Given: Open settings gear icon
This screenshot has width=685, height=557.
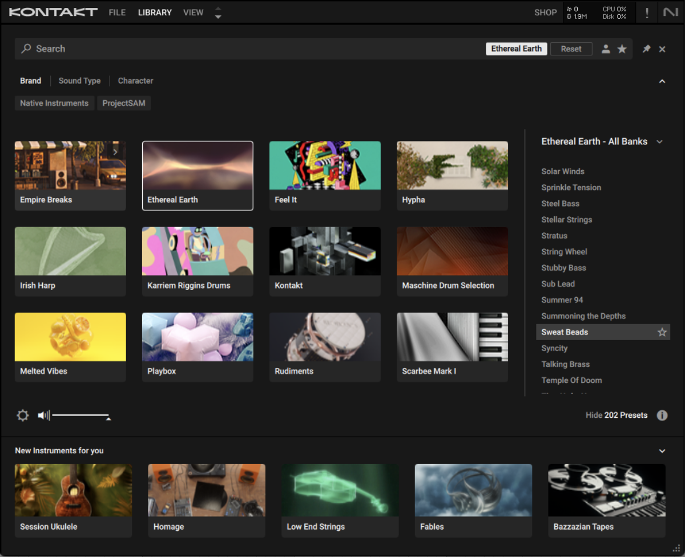Looking at the screenshot, I should coord(23,415).
